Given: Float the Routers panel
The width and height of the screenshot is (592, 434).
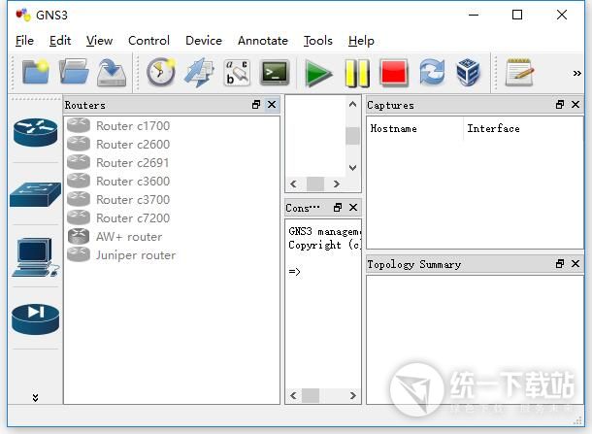Looking at the screenshot, I should coord(256,105).
